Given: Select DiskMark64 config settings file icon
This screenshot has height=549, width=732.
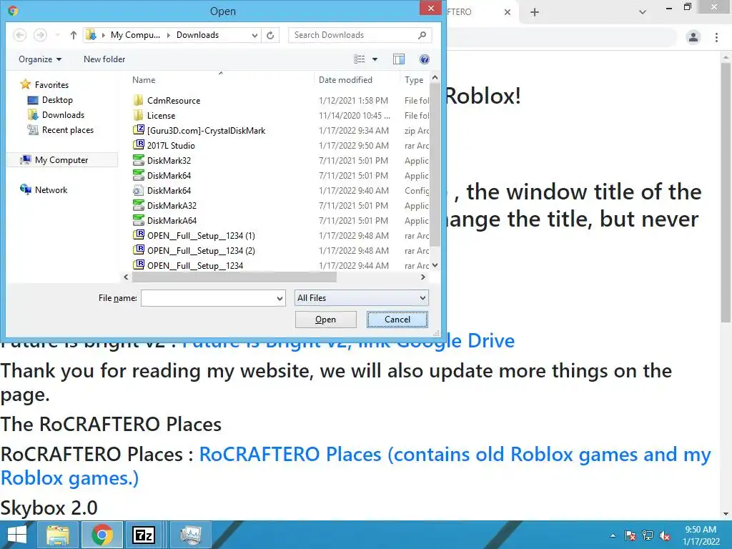Looking at the screenshot, I should coord(138,190).
